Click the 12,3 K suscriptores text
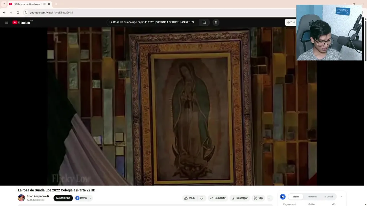Viewport: 367px width, 206px height. pos(36,200)
